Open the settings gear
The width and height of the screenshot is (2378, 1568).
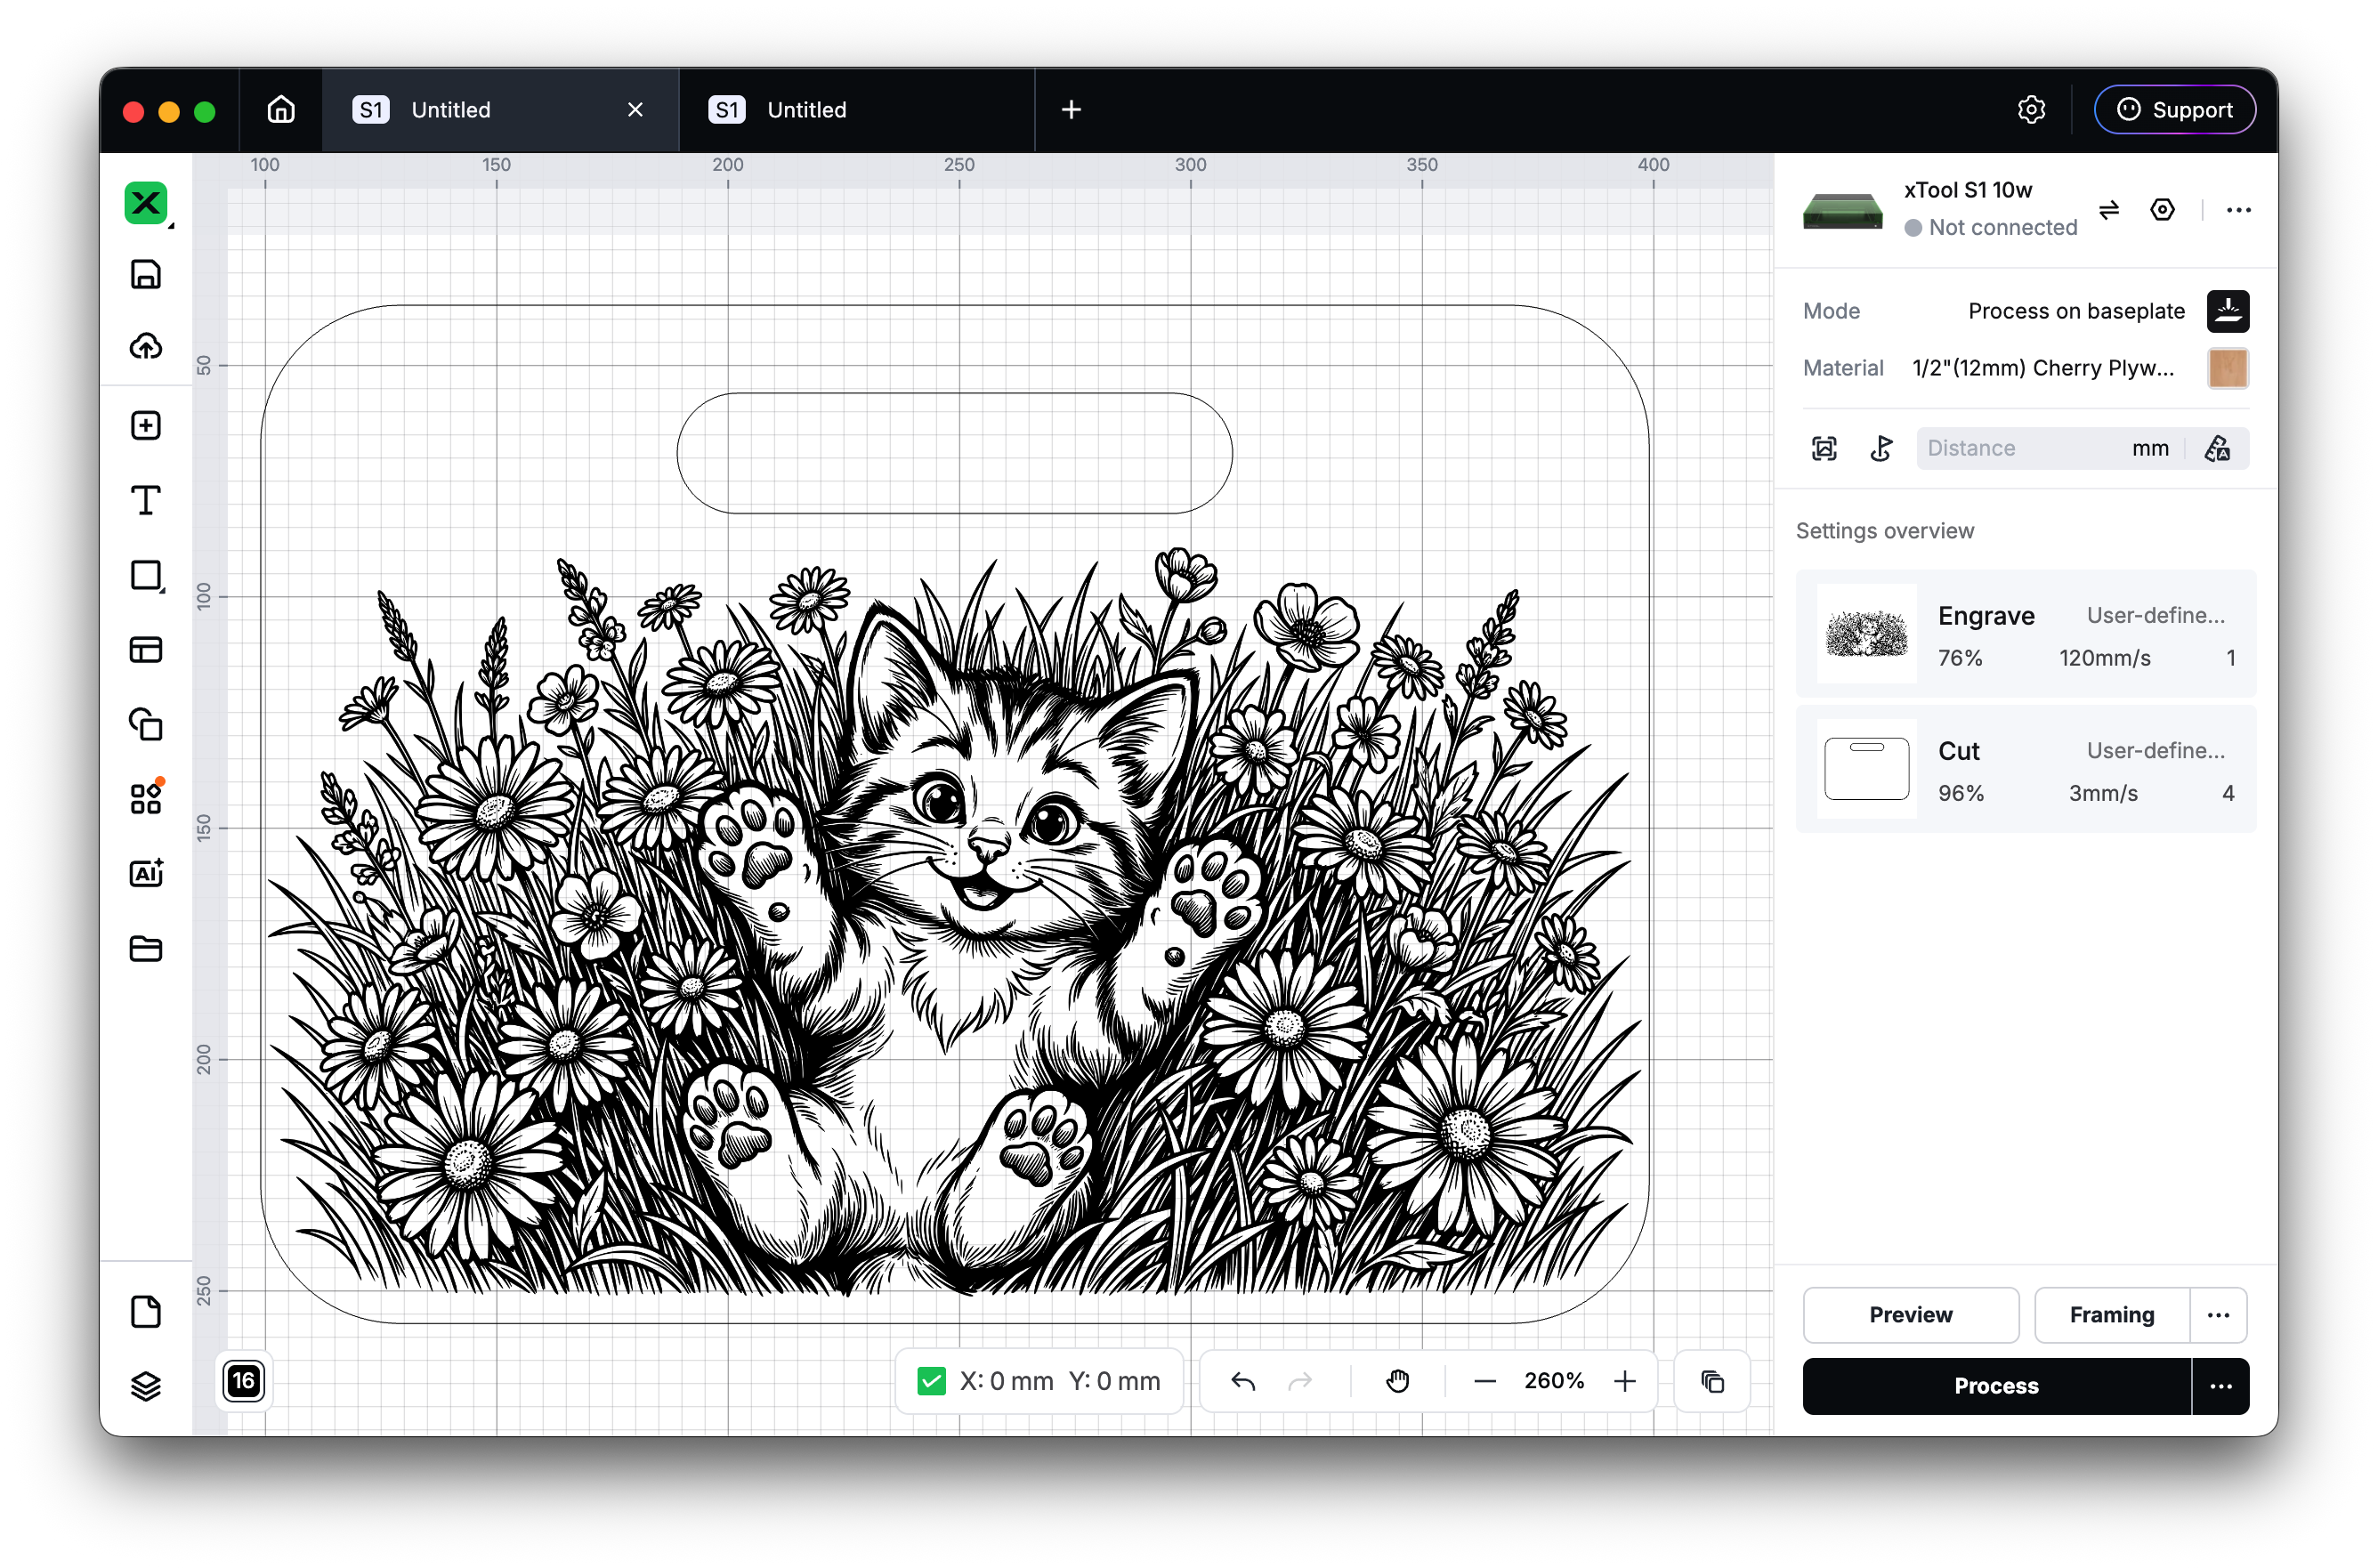click(2031, 109)
